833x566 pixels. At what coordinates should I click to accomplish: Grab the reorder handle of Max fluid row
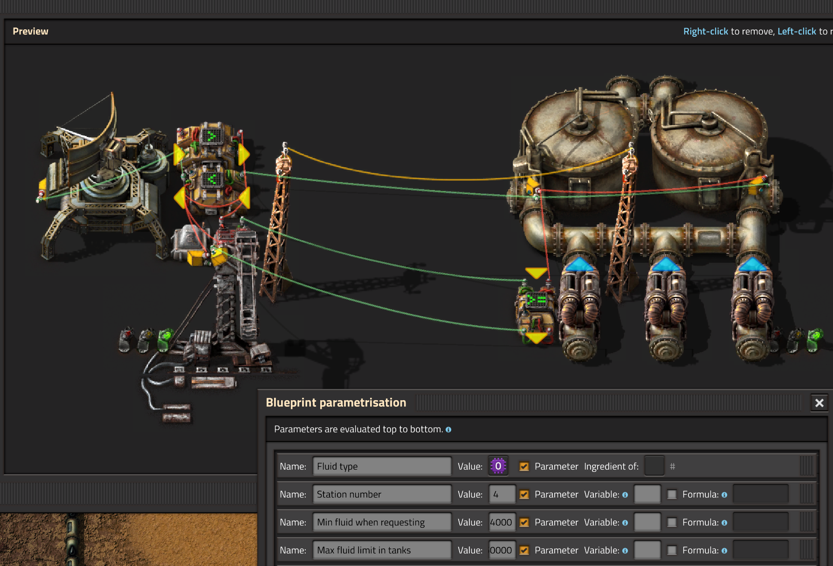806,550
